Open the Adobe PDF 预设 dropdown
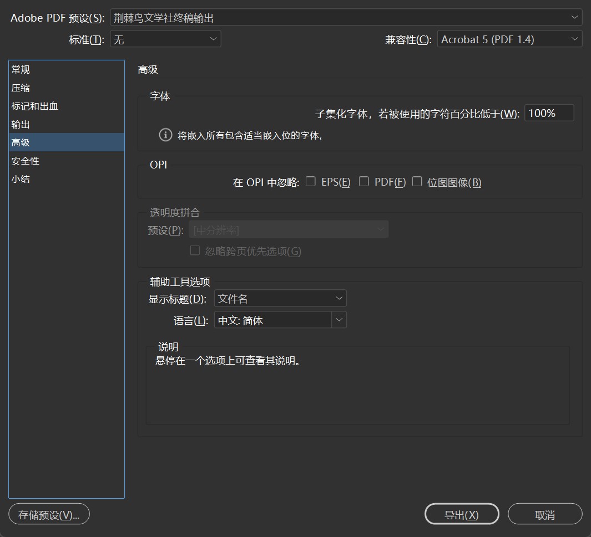 [346, 18]
